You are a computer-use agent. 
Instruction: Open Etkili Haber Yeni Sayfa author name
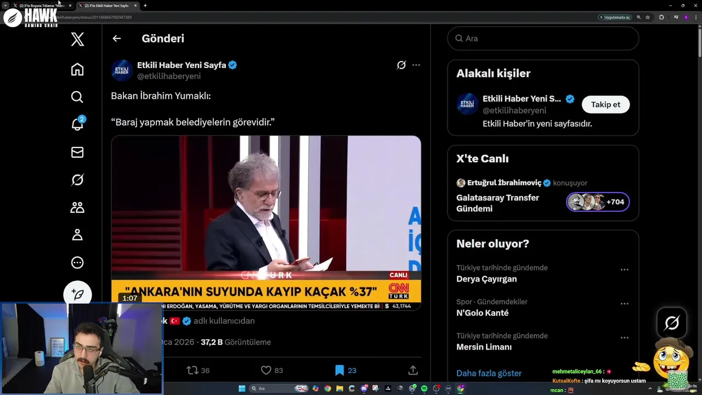(x=182, y=65)
